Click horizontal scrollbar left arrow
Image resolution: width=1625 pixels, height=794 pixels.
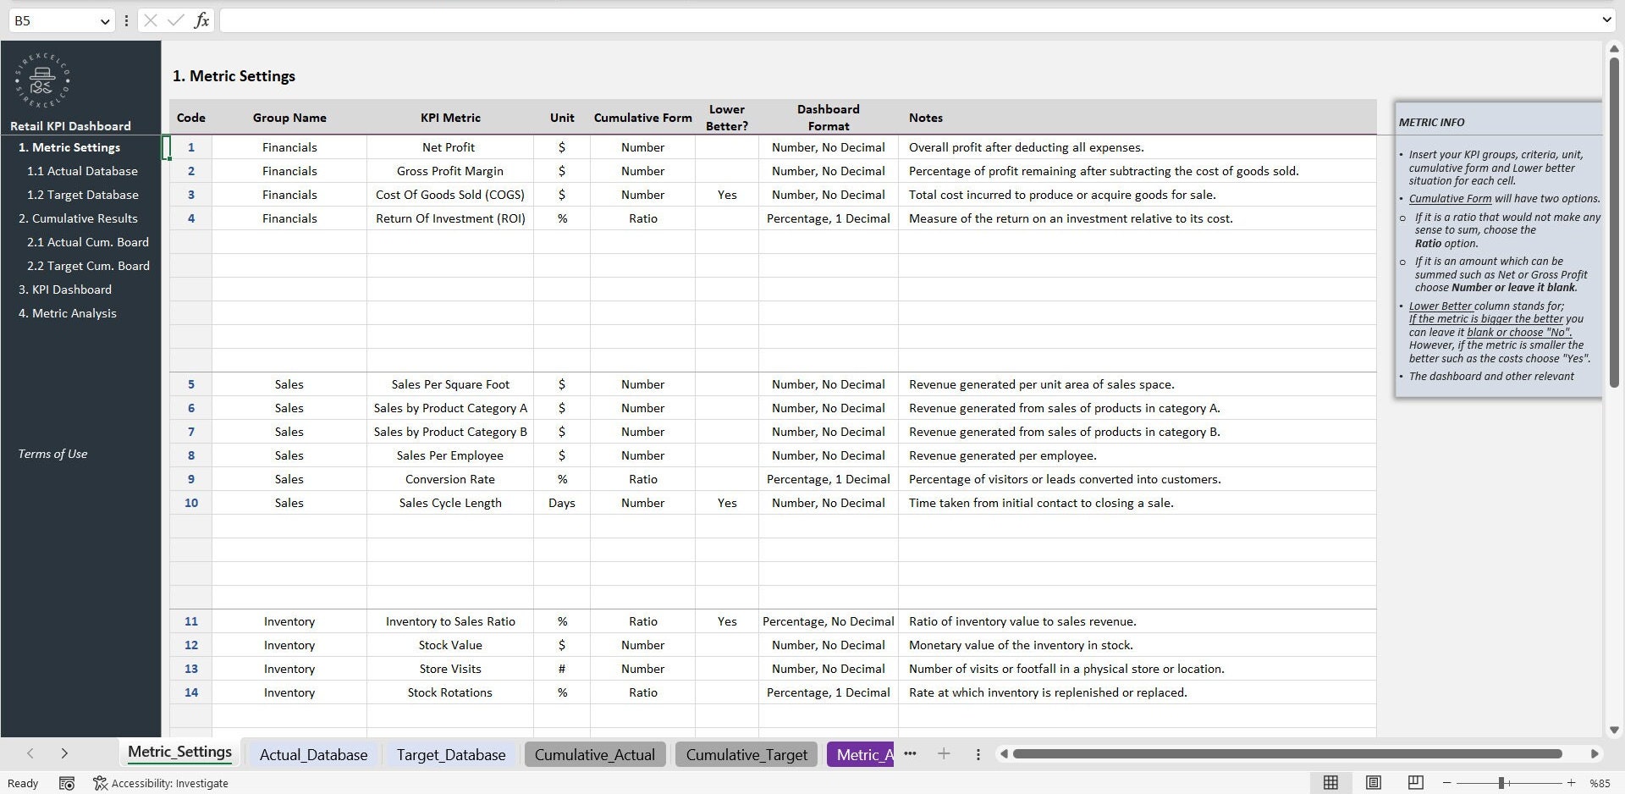click(x=1004, y=753)
